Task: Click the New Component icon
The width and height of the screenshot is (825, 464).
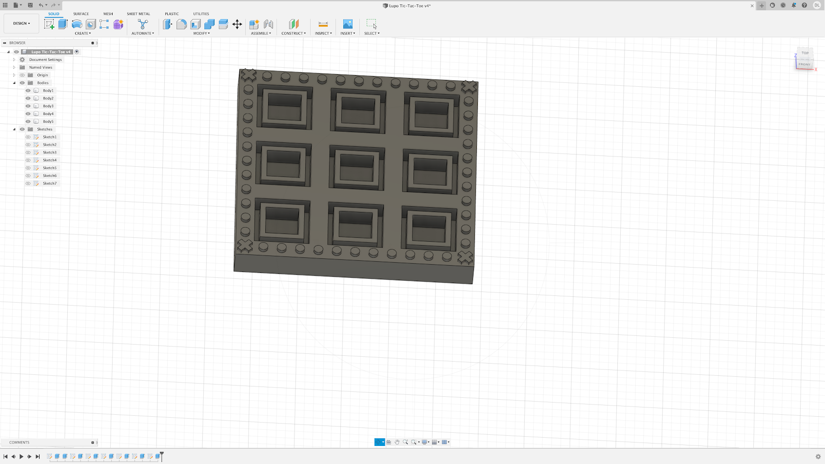Action: [x=254, y=24]
